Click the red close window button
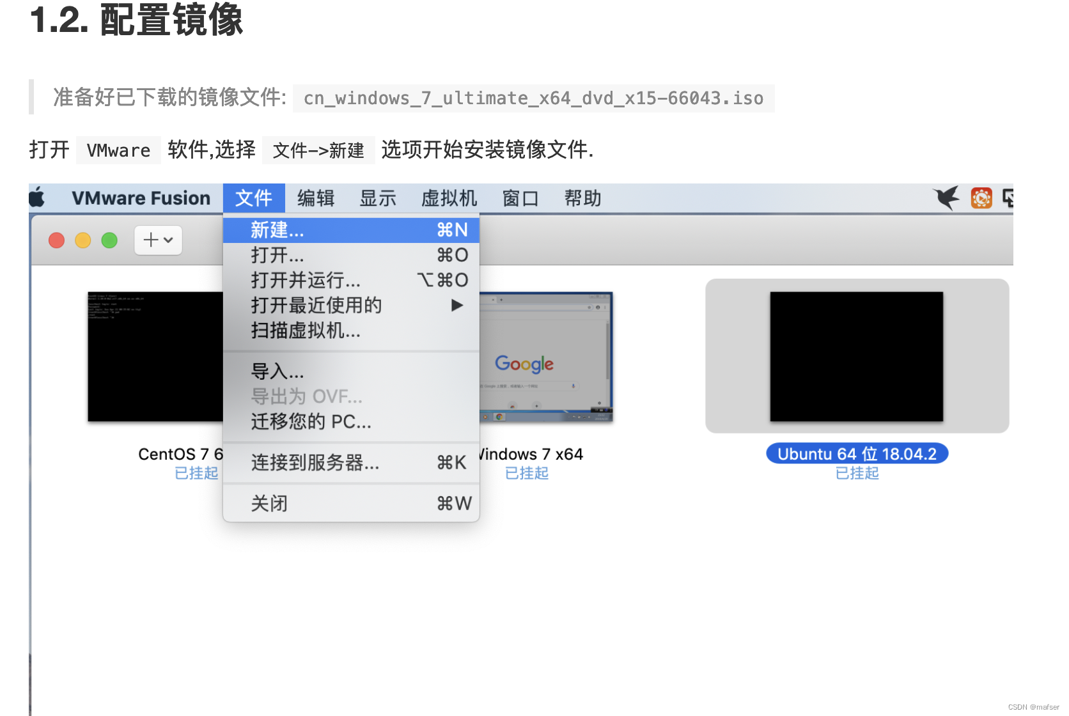The height and width of the screenshot is (716, 1069). click(x=57, y=240)
